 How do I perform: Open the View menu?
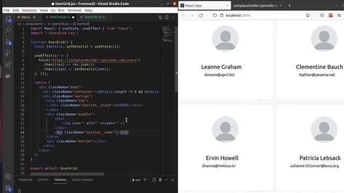(44, 10)
